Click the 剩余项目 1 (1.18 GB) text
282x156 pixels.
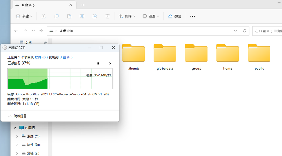pos(23,104)
